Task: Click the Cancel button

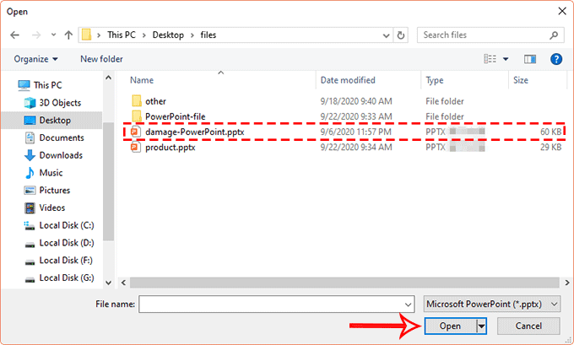Action: click(x=528, y=326)
